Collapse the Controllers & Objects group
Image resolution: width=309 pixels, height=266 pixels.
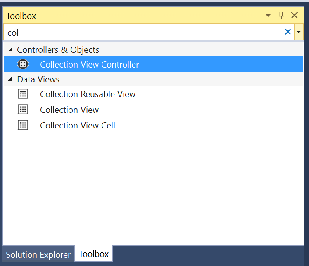click(10, 49)
